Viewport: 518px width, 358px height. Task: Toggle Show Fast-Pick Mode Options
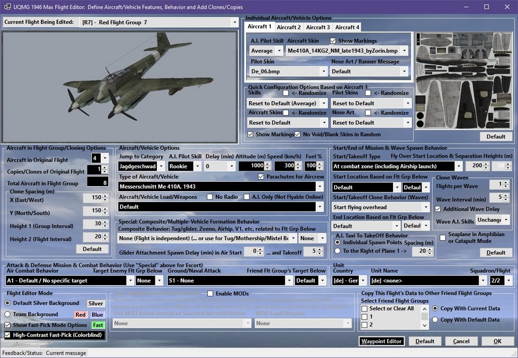tap(7, 325)
